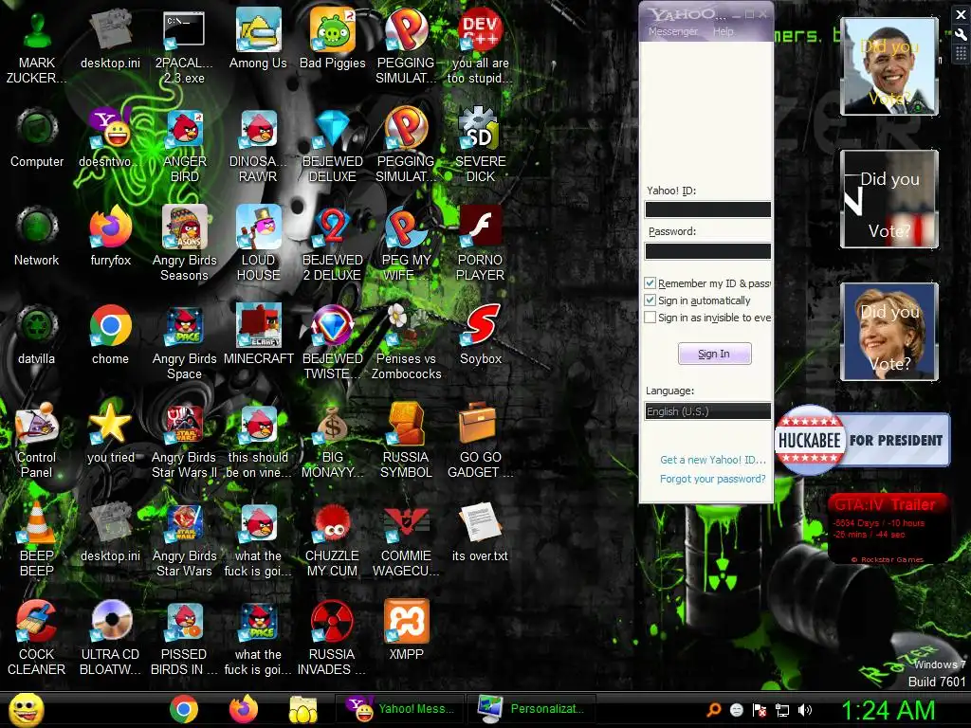The image size is (971, 728).
Task: Focus the Password input field
Action: (x=707, y=250)
